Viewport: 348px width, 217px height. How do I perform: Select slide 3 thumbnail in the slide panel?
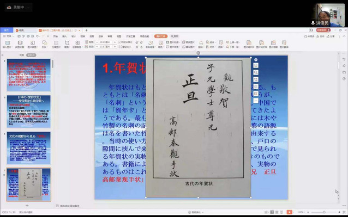(x=28, y=111)
